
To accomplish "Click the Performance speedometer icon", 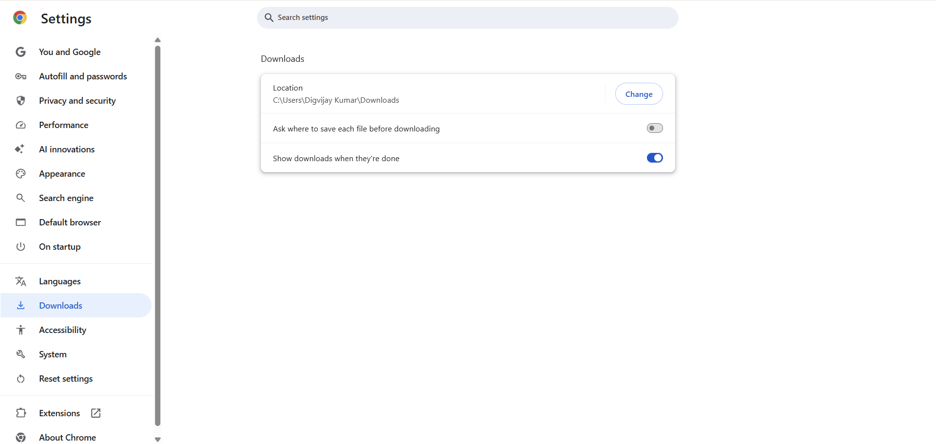I will (20, 125).
